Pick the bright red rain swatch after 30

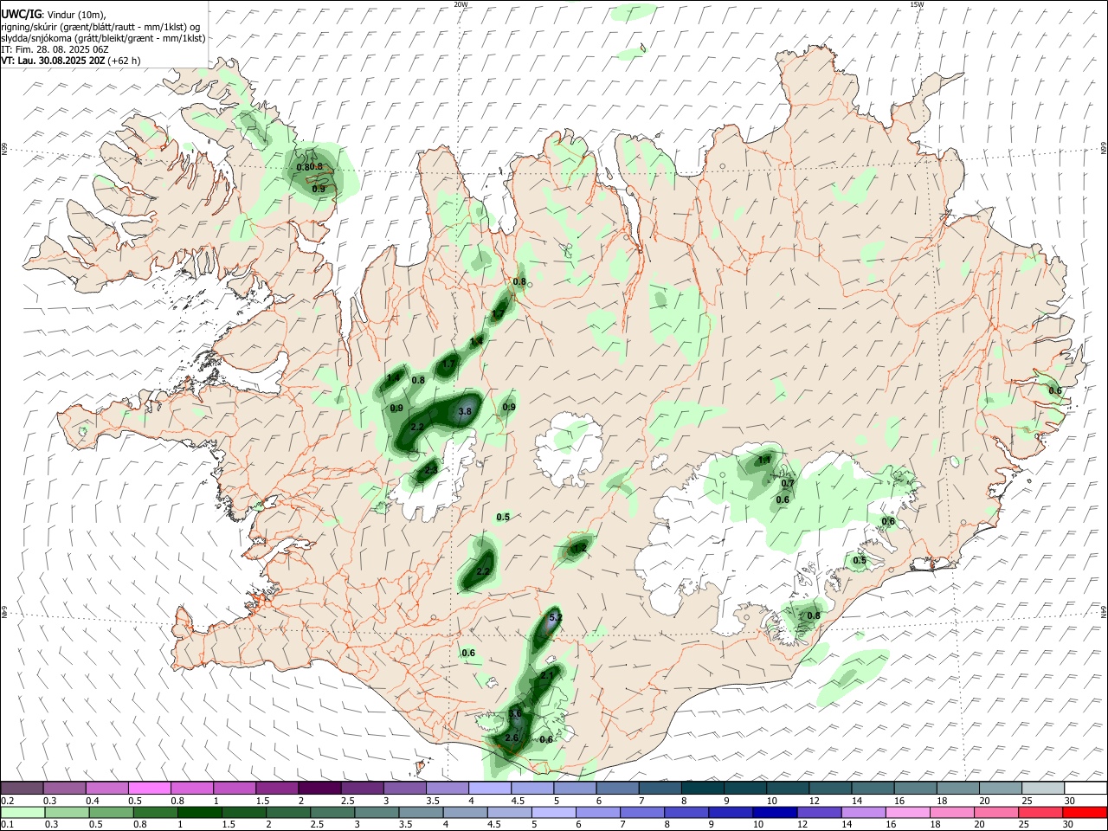click(1085, 812)
